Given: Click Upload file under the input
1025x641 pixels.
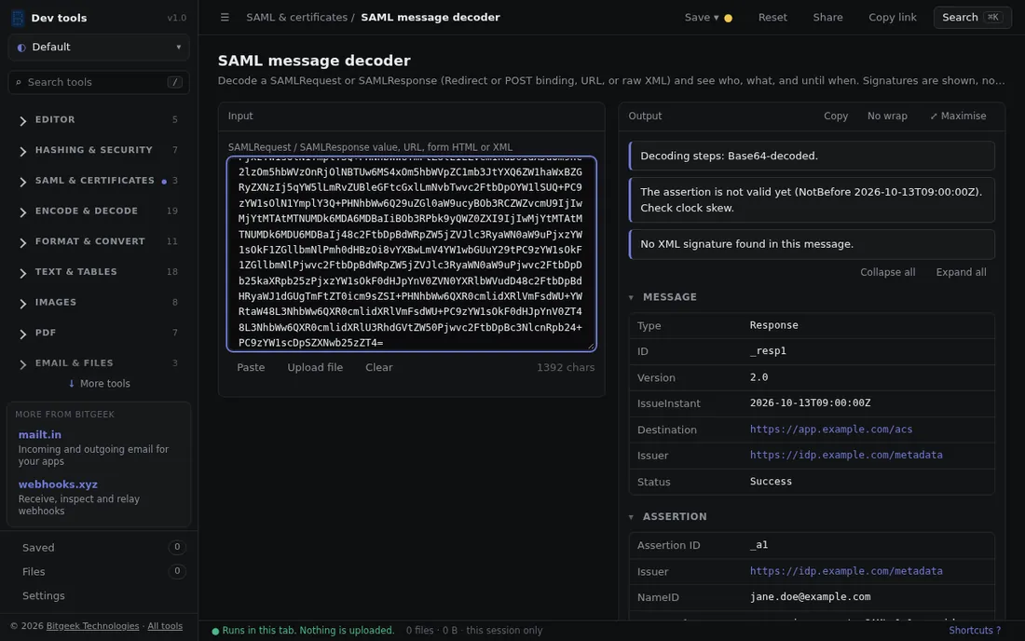Looking at the screenshot, I should 315,367.
